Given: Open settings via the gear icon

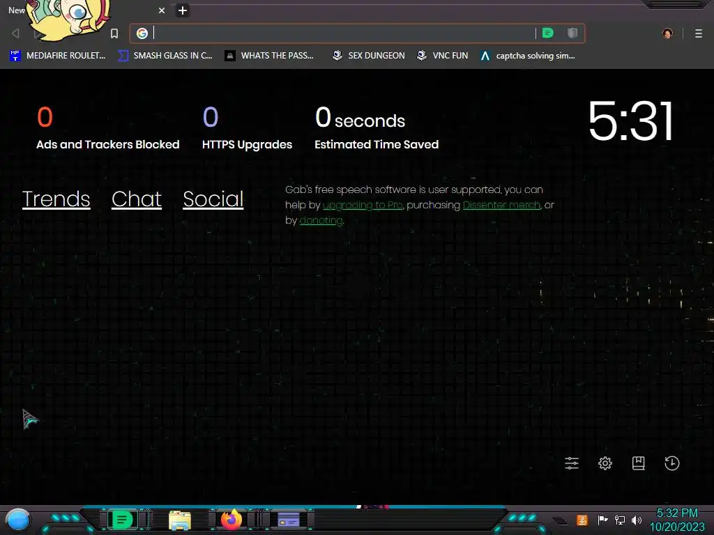Looking at the screenshot, I should [605, 463].
